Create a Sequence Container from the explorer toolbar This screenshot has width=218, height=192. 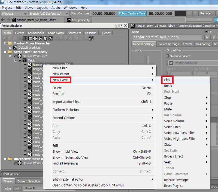click(x=30, y=38)
